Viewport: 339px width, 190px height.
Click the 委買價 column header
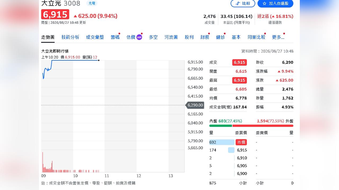[241, 133]
